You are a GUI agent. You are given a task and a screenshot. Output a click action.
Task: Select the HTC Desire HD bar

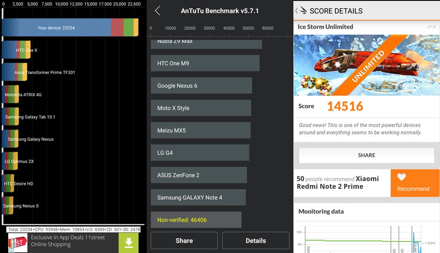coord(8,183)
